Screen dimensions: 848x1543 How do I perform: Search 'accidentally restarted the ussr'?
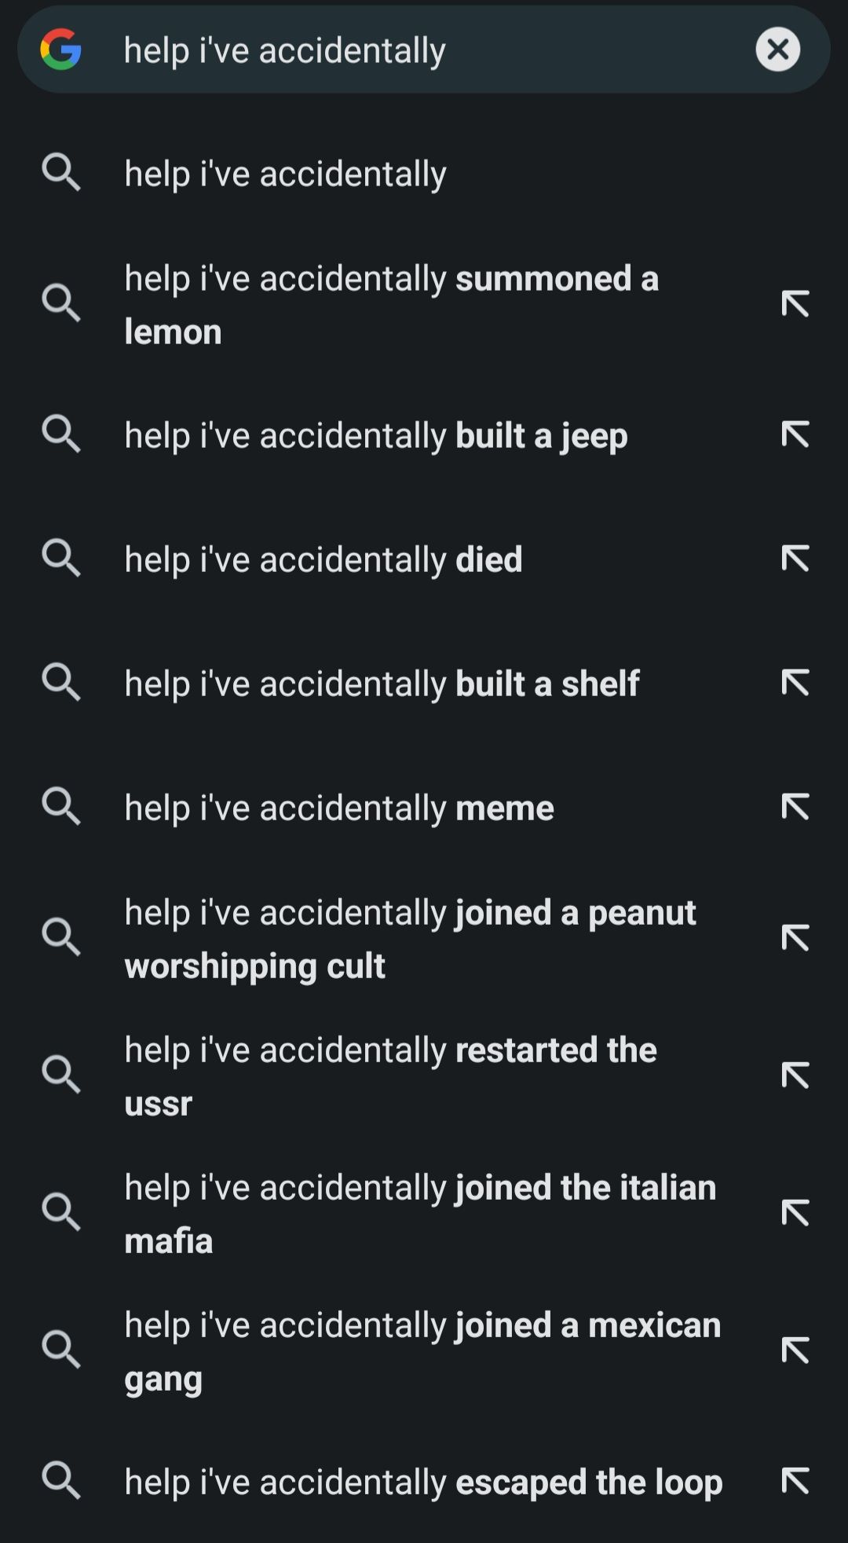[x=390, y=1076]
